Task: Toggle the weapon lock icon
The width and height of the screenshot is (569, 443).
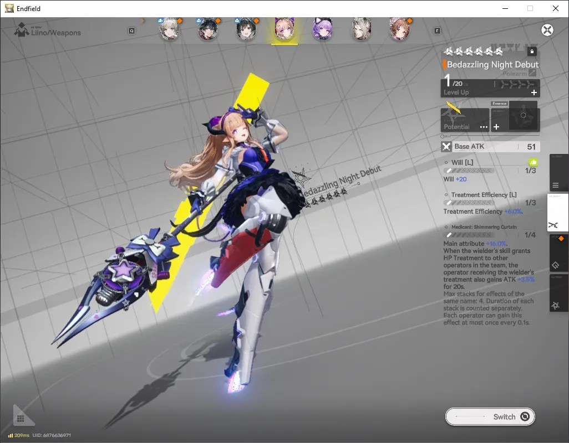Action: (532, 51)
